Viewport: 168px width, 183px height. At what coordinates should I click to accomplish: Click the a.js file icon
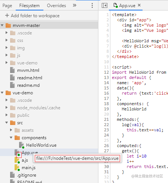(17, 160)
